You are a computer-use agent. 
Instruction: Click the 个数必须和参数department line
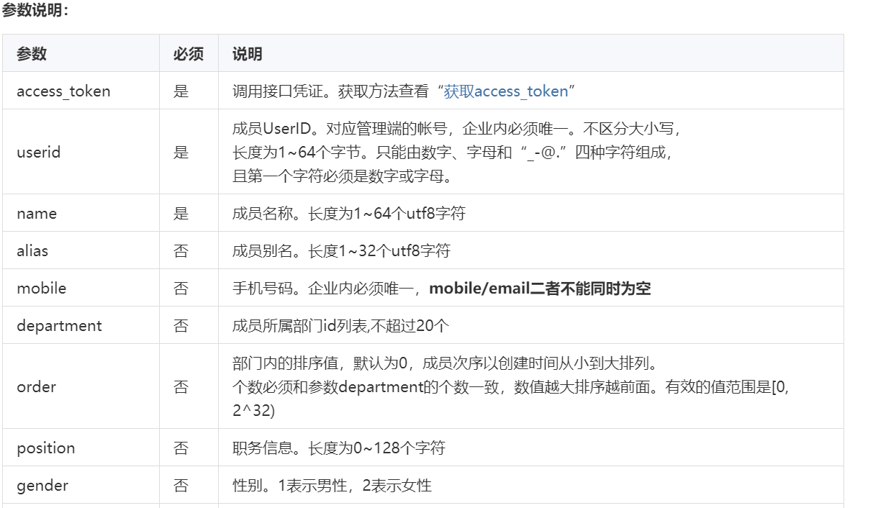pyautogui.click(x=512, y=386)
